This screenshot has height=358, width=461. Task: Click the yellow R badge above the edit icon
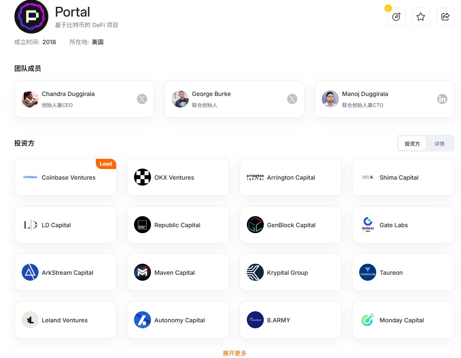(x=388, y=8)
